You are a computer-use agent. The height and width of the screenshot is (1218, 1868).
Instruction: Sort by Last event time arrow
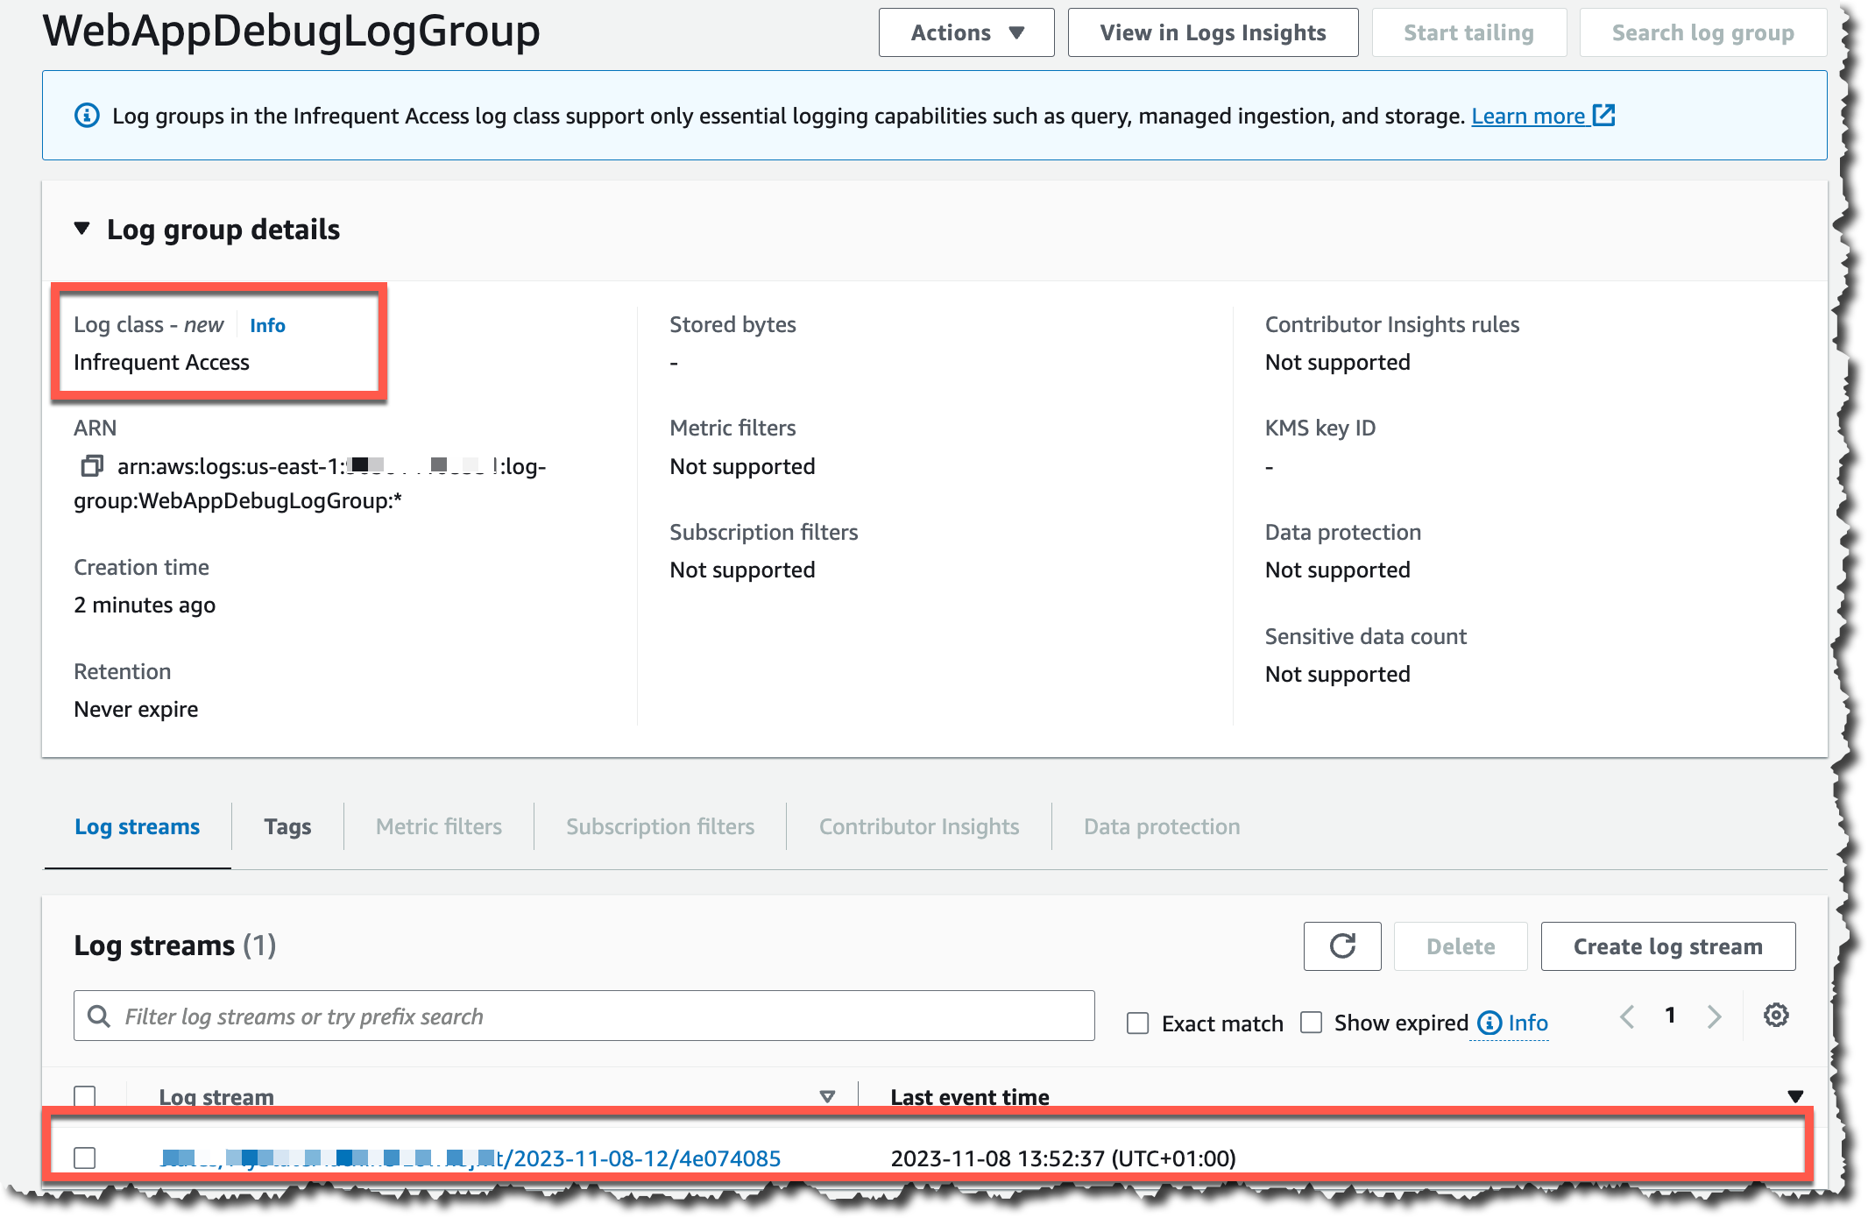1794,1096
